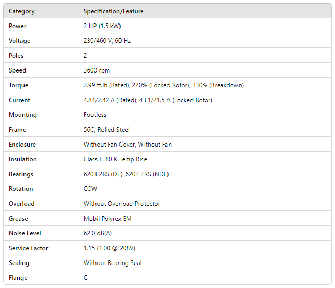Click the Without Overload Protector cell
This screenshot has height=288, width=335.
pos(122,204)
